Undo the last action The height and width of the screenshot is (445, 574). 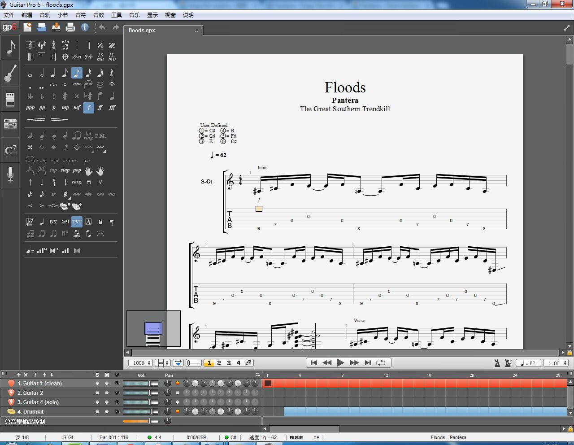point(102,27)
